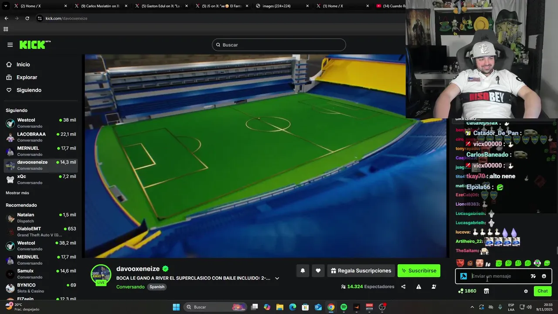Open the Windows Start menu
Image resolution: width=558 pixels, height=314 pixels.
[176, 307]
